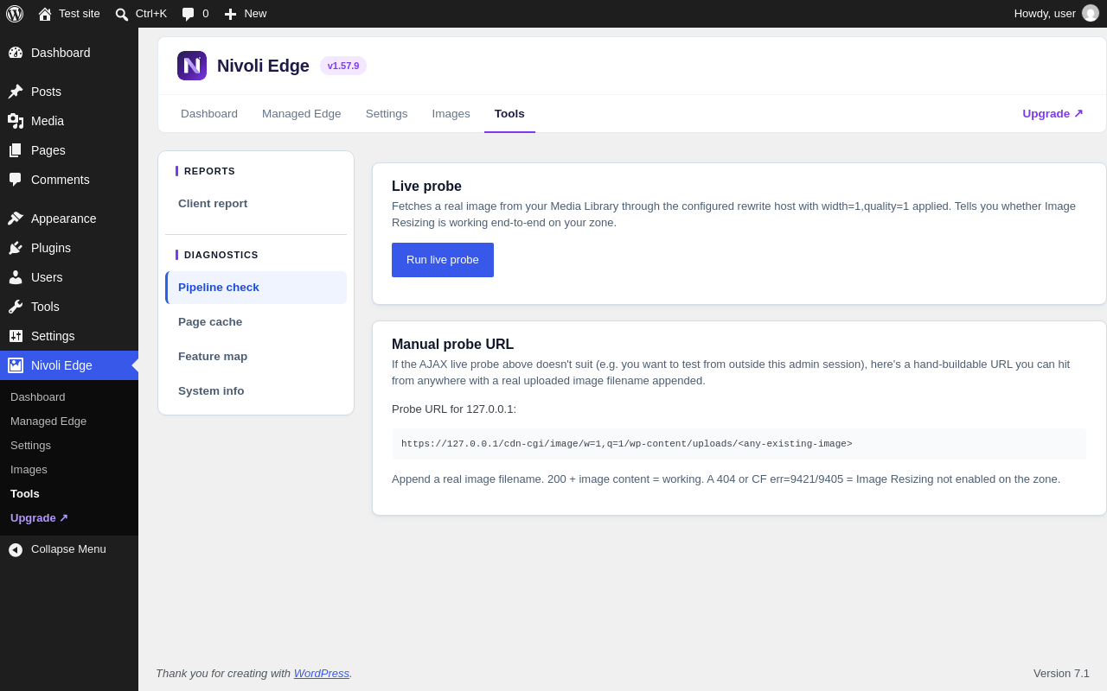Switch to the Managed Edge tab
This screenshot has width=1107, height=691.
[302, 113]
